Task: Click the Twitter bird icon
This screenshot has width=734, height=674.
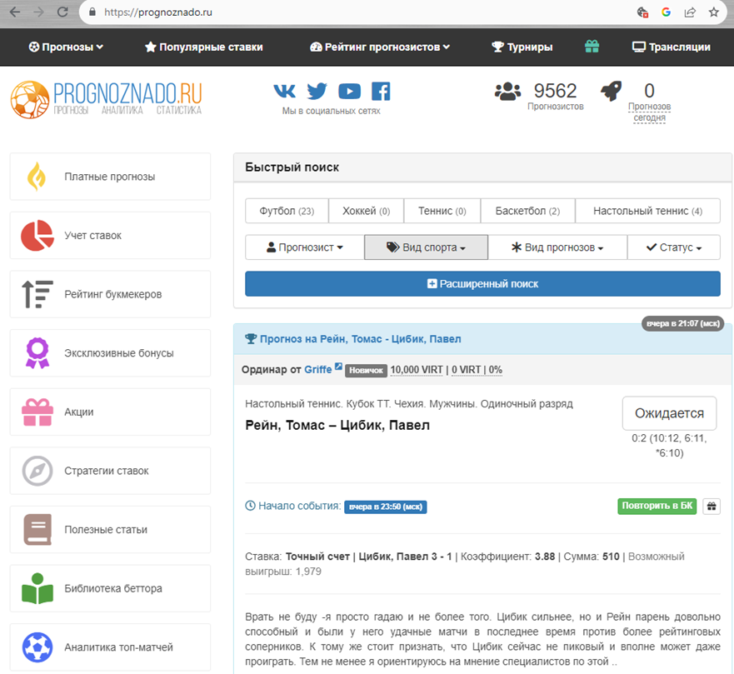Action: (x=317, y=91)
